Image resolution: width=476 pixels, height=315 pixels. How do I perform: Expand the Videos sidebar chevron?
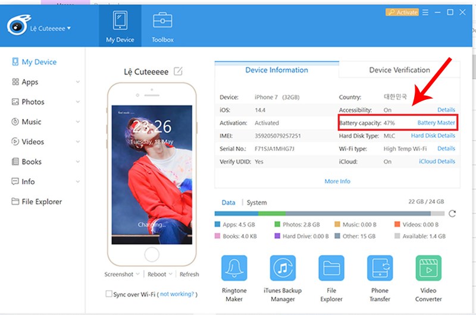coord(78,142)
